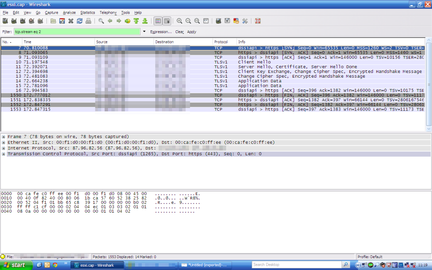Sort packets by the Destination column
This screenshot has height=270, width=432.
[183, 42]
